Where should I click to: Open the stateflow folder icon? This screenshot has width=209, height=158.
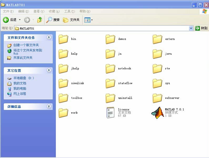pyautogui.click(x=110, y=83)
